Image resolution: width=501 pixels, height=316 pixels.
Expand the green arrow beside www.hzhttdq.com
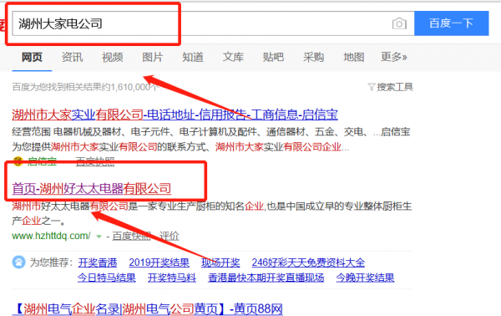99,237
